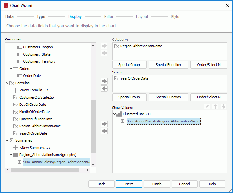Click the add-to-Series right arrow icon
The image size is (233, 193).
coord(104,81)
